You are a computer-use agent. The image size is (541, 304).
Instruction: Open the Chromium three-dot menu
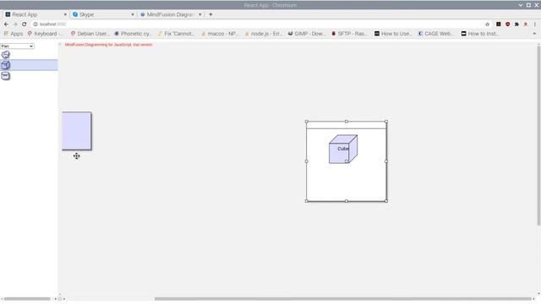[535, 24]
